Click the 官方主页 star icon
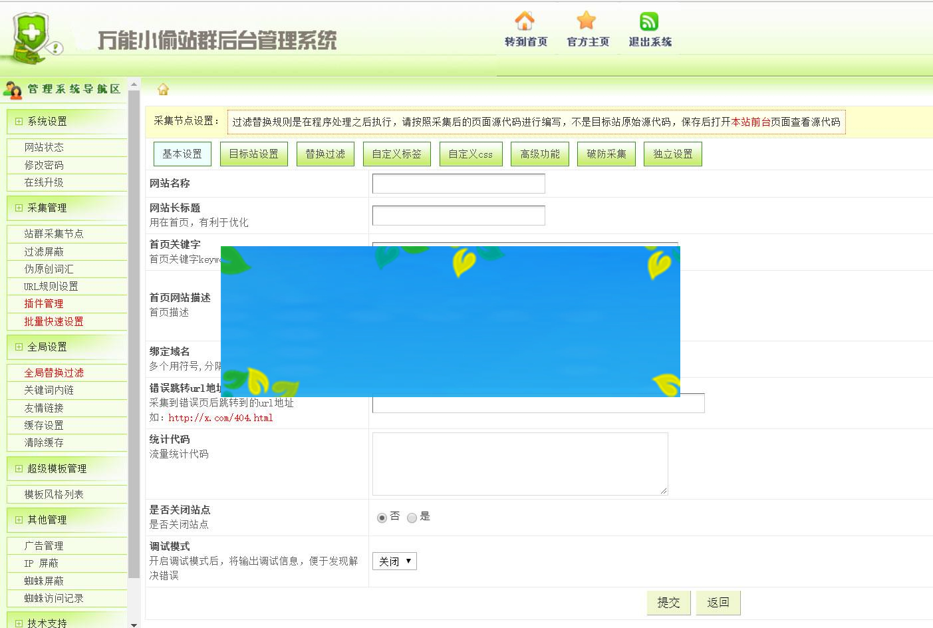This screenshot has width=933, height=628. pyautogui.click(x=586, y=21)
